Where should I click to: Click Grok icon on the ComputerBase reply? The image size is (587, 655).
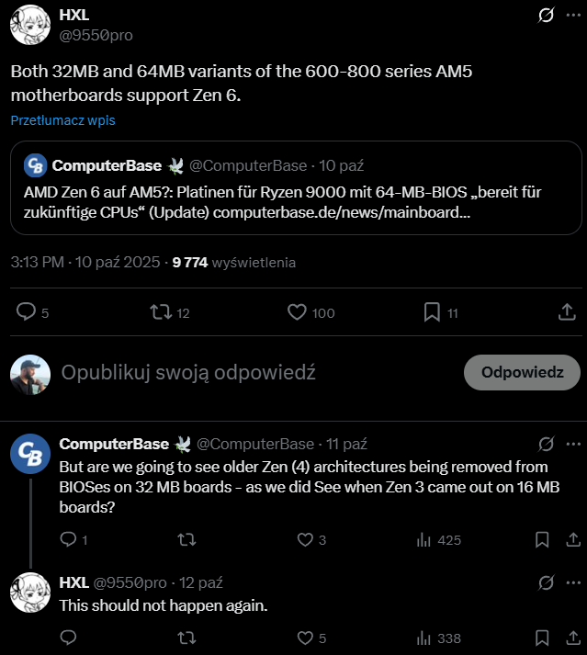click(x=546, y=444)
